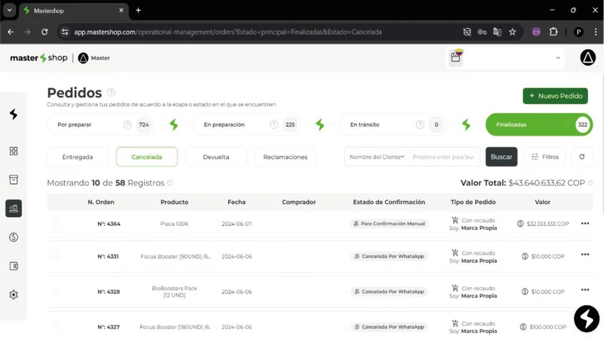Open the orders icon highlighted in sidebar
Viewport: 604px width, 339px height.
pos(14,209)
